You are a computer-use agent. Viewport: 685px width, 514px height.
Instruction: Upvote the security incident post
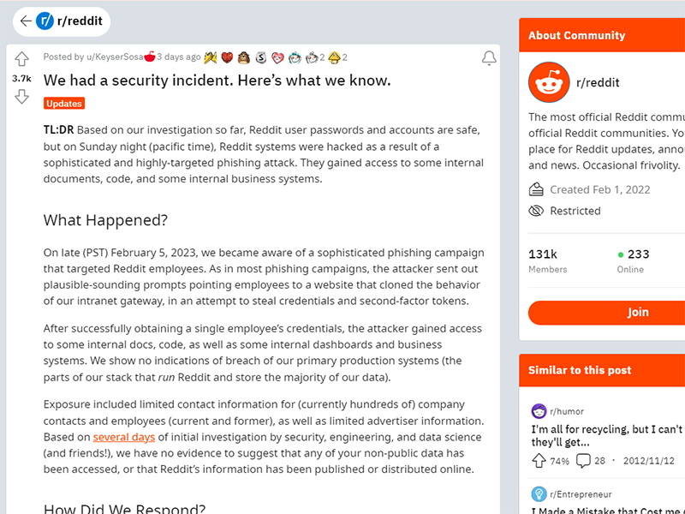click(21, 60)
